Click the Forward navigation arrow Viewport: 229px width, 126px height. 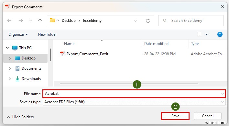(21, 21)
